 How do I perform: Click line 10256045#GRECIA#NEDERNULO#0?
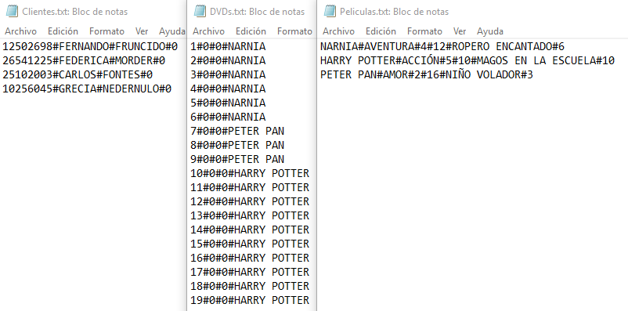pyautogui.click(x=87, y=89)
